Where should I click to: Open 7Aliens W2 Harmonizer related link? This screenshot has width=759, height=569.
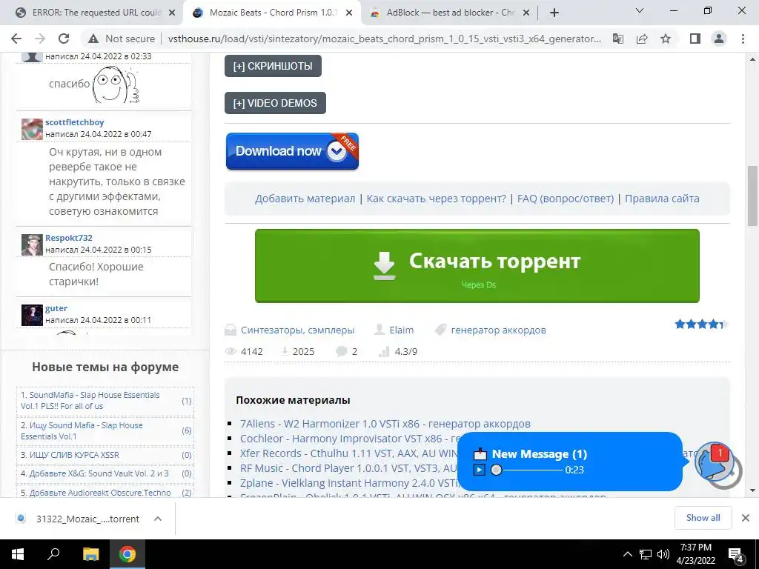pyautogui.click(x=385, y=424)
